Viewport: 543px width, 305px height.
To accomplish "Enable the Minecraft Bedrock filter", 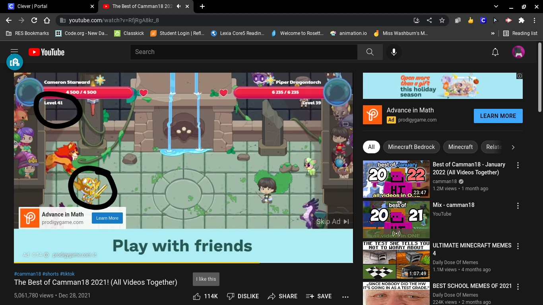I will [x=411, y=147].
